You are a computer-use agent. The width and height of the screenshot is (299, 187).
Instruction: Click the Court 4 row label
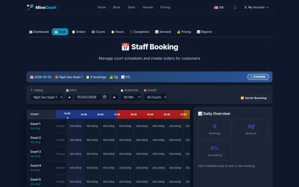[35, 166]
